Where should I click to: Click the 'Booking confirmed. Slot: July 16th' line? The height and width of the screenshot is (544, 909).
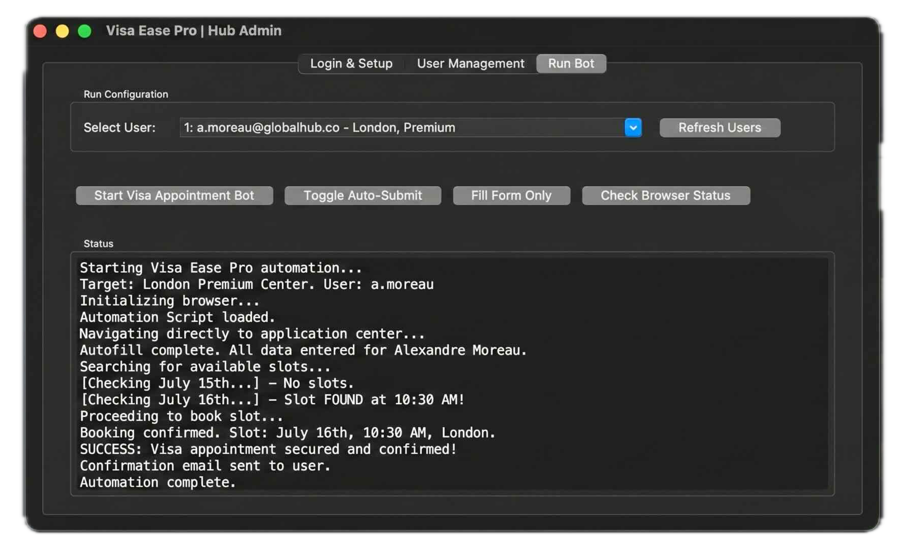click(287, 433)
